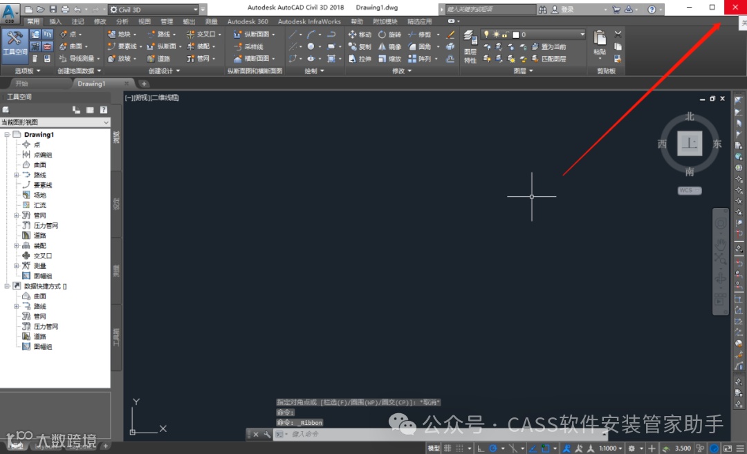The image size is (747, 454).
Task: Click the erase tool in 修改 panel
Action: coord(450,35)
